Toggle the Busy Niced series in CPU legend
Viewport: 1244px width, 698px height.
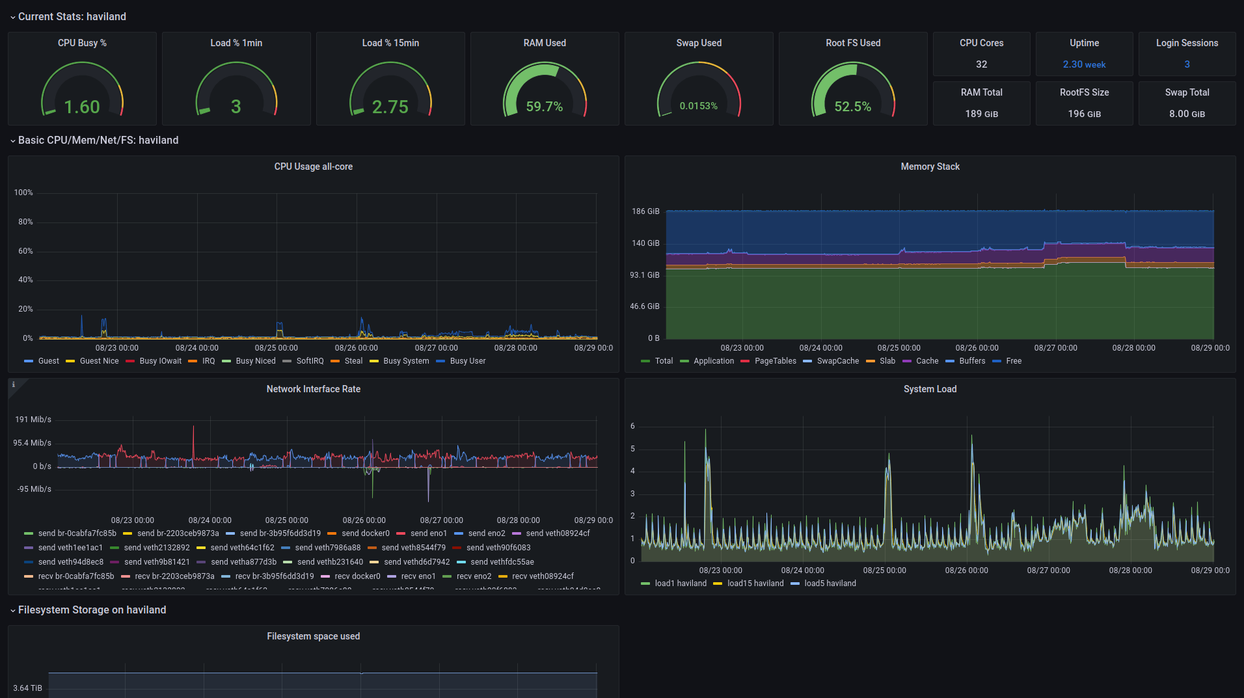point(255,361)
